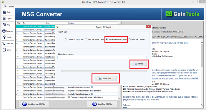Image resolution: width=206 pixels, height=110 pixels.
Task: Click the SNo column header
Action: click(19, 23)
